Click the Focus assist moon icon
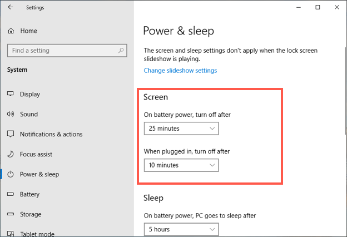The width and height of the screenshot is (347, 237). 11,154
